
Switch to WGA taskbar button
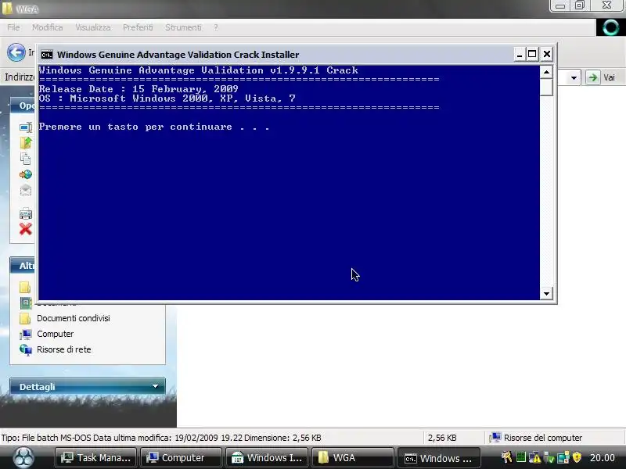click(x=353, y=457)
